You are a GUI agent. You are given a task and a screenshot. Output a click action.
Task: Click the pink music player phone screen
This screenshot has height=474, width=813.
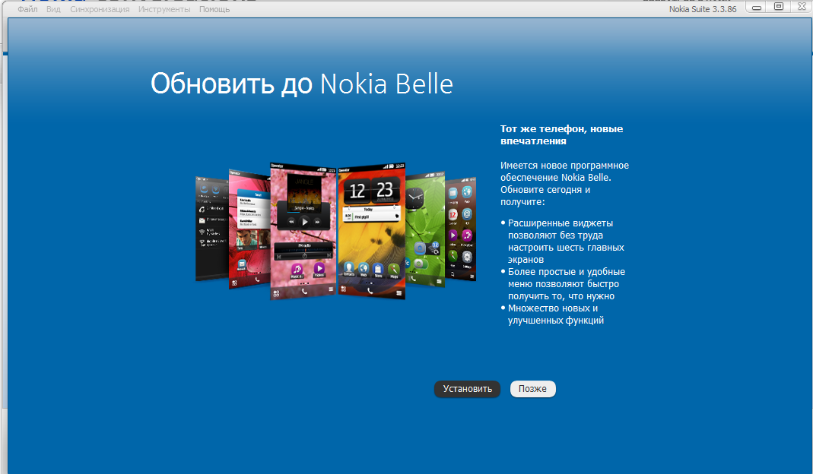[303, 231]
